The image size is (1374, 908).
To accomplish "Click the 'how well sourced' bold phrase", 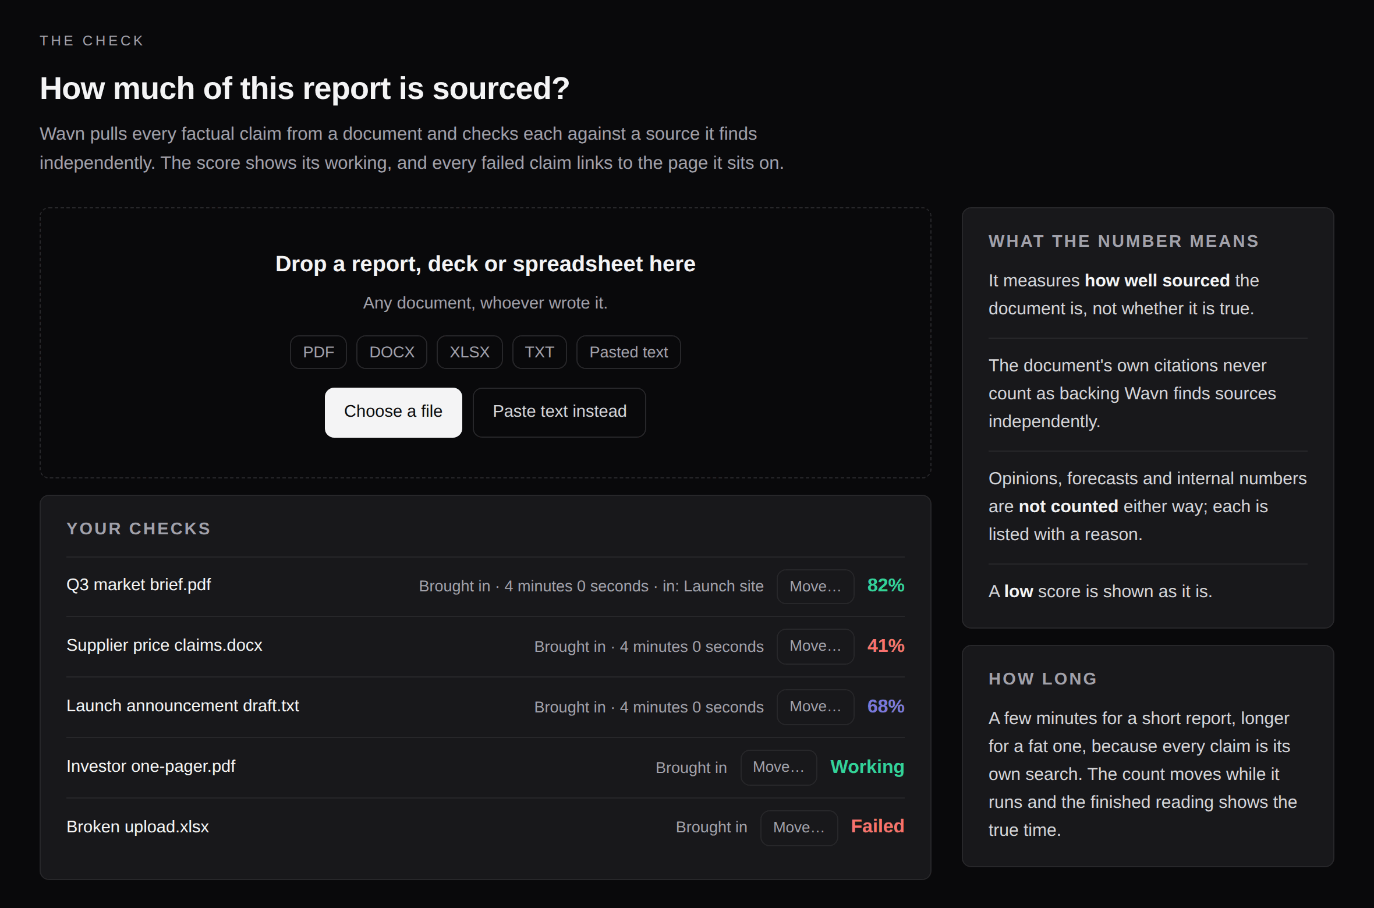I will pyautogui.click(x=1157, y=281).
